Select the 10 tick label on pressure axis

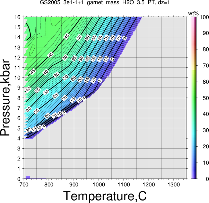(17, 78)
